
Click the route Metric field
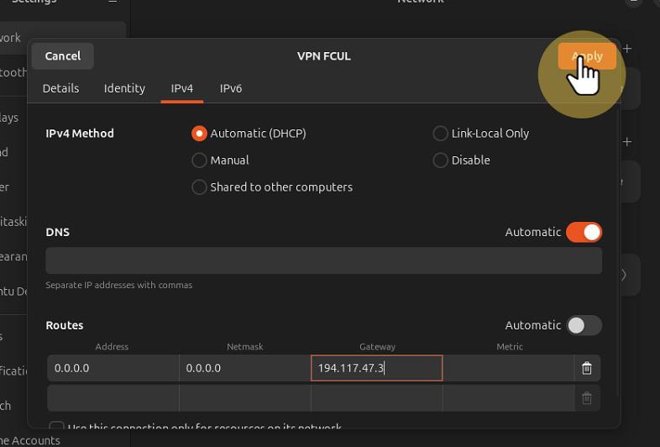(508, 368)
